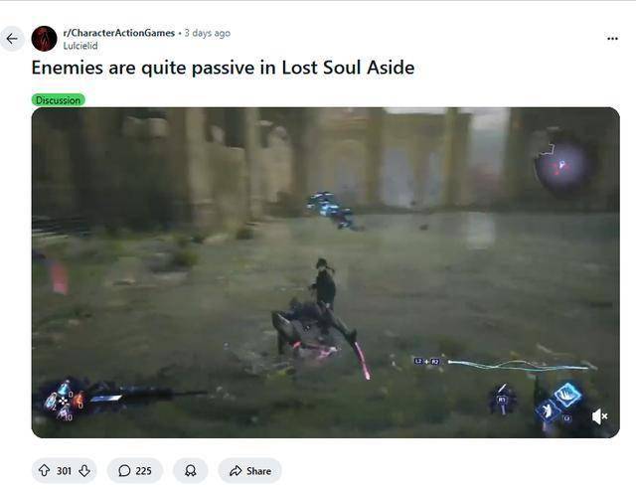Click the item potion icons cluster

tap(64, 402)
